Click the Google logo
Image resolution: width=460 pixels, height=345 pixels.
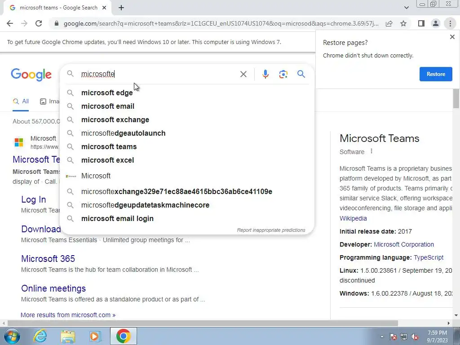[x=31, y=75]
